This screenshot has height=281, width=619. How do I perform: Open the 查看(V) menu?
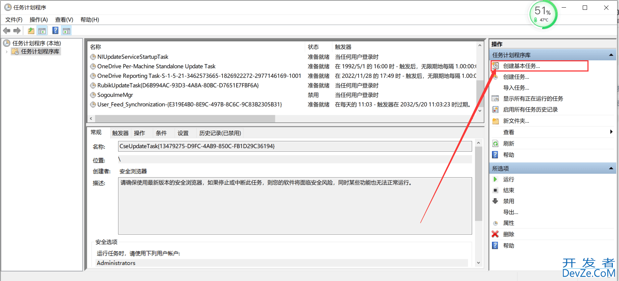[x=64, y=20]
